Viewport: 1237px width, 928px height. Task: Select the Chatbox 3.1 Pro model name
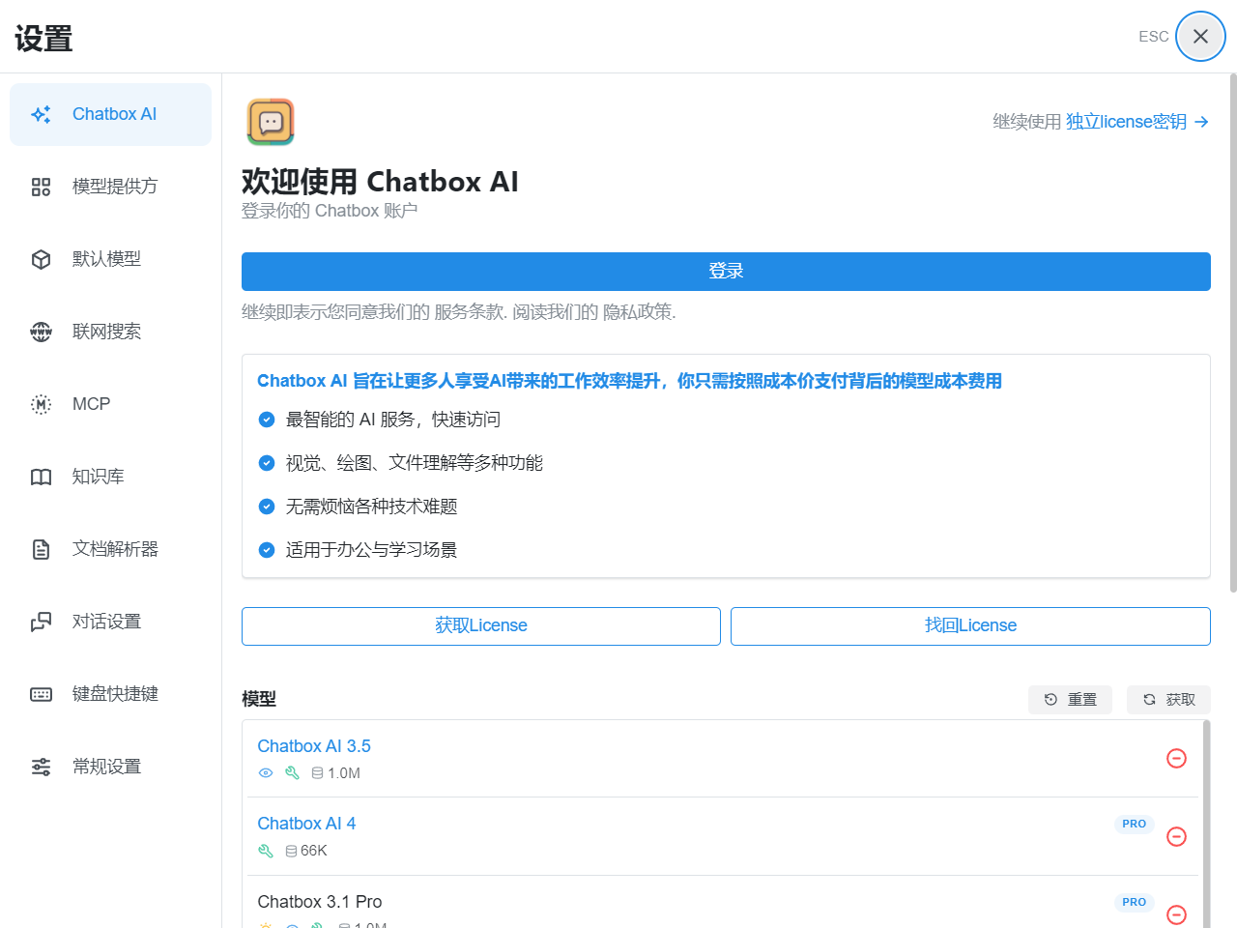click(x=320, y=902)
